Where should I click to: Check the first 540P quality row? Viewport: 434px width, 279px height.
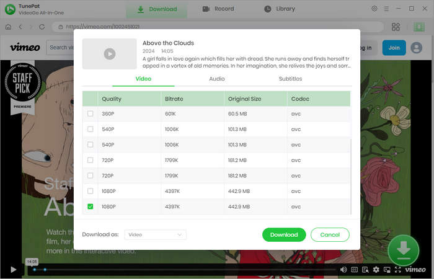pos(91,129)
